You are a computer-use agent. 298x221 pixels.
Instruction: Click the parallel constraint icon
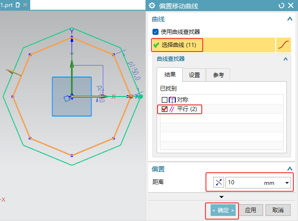point(172,109)
